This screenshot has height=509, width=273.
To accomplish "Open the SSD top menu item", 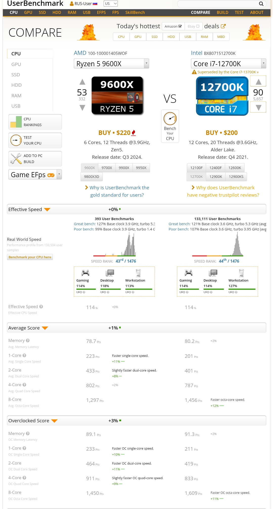I will pos(42,12).
